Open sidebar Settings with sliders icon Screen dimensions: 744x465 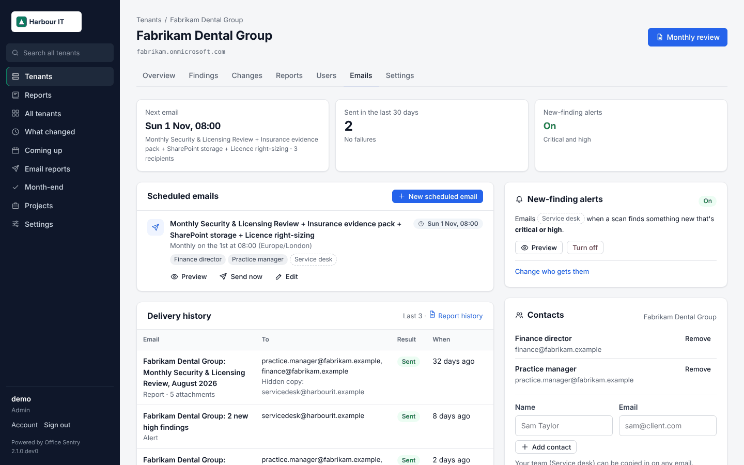pos(60,224)
